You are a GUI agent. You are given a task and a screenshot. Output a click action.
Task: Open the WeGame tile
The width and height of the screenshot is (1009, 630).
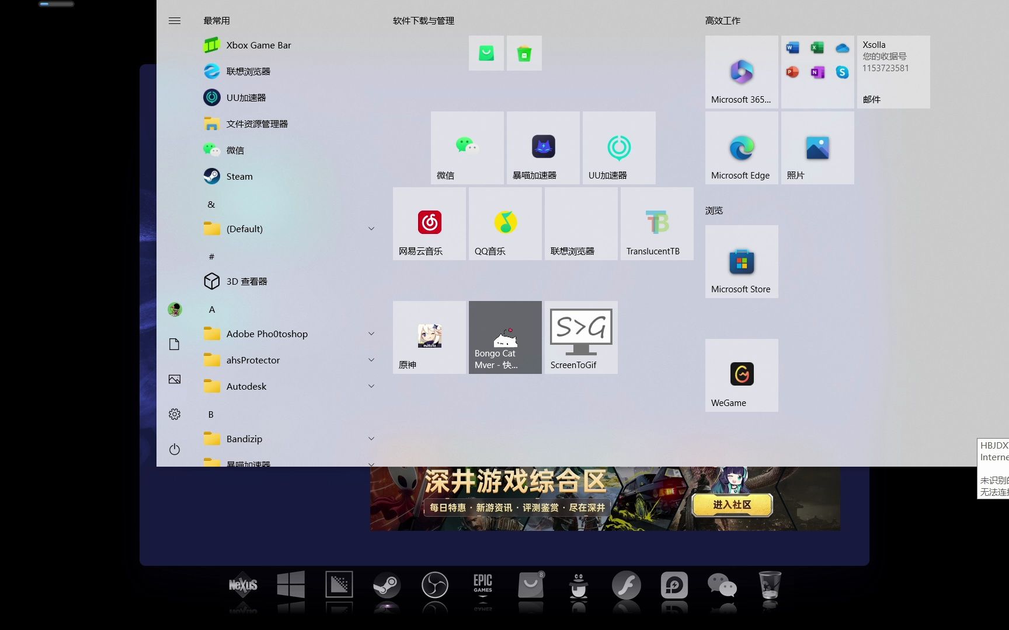click(741, 375)
